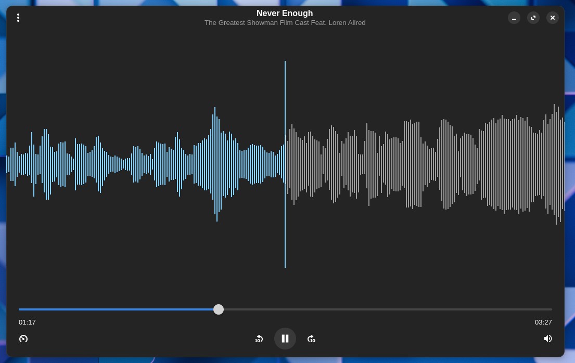Viewport: 575px width, 363px height.
Task: Skip forward 10 seconds
Action: (311, 339)
